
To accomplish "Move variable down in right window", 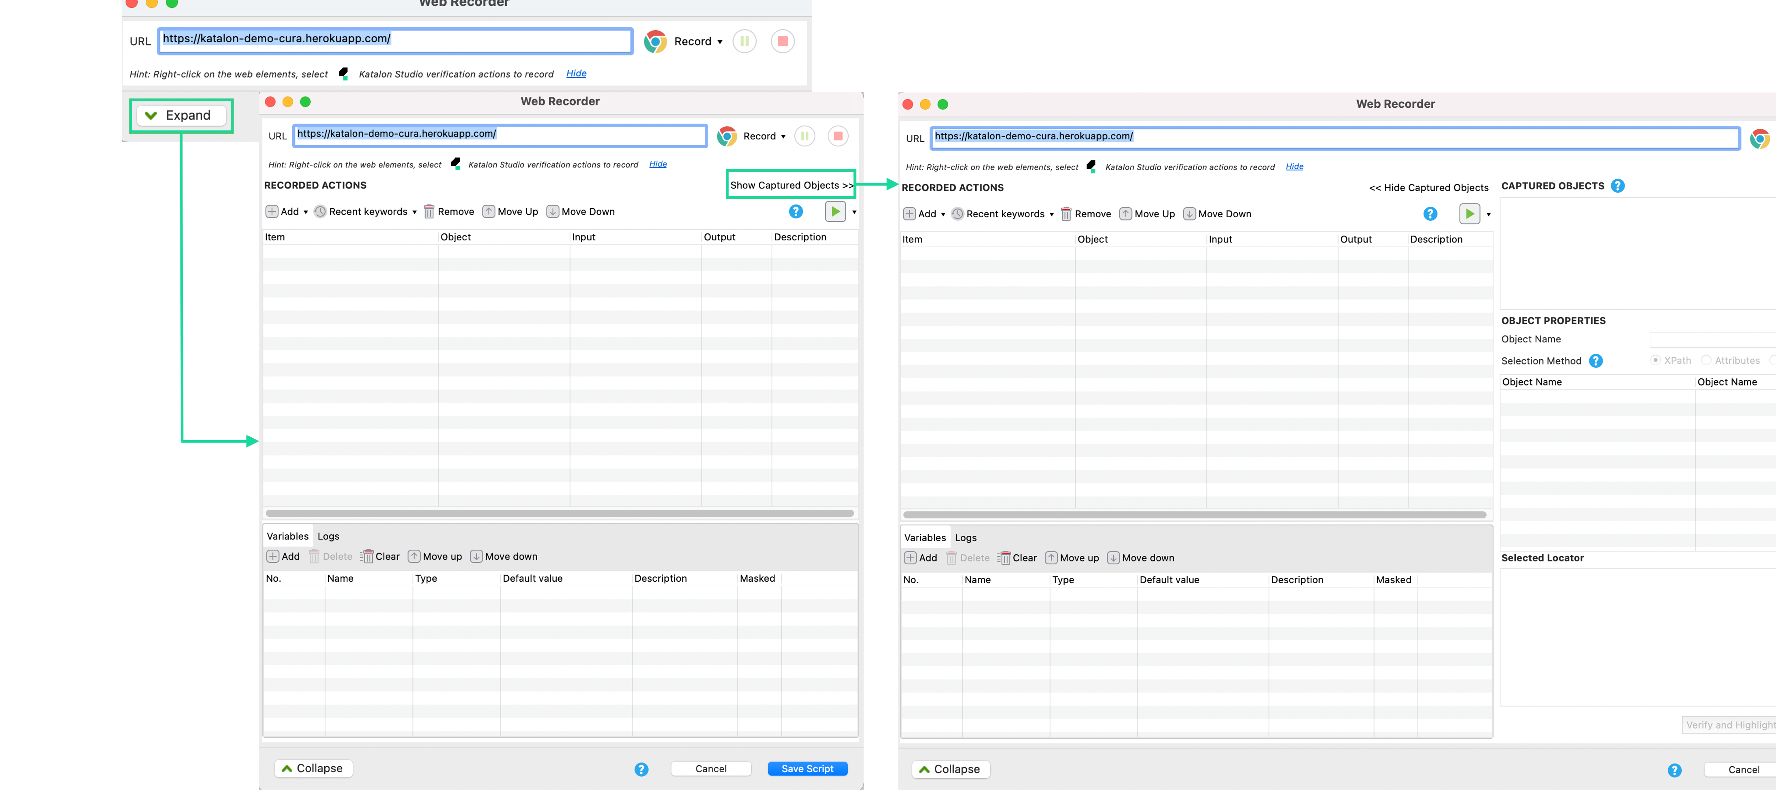I will coord(1141,558).
